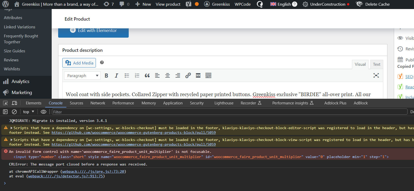Viewport: 414px width, 191px height.
Task: Click the Add Media button
Action: [x=79, y=63]
